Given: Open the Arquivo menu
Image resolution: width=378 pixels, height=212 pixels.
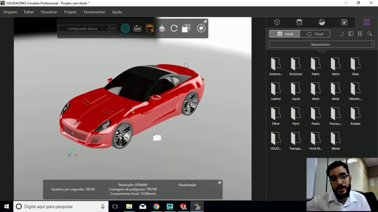Looking at the screenshot, I should [x=10, y=12].
